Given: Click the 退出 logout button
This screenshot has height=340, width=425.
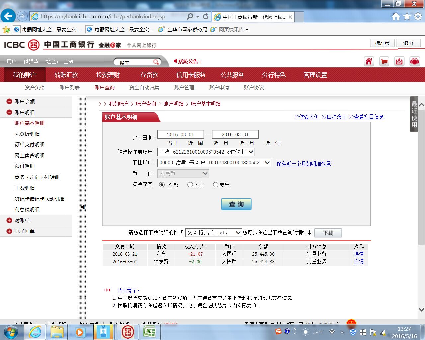Looking at the screenshot, I should [408, 43].
